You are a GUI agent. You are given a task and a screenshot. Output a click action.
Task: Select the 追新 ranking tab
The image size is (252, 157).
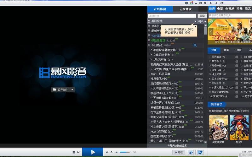coord(239,50)
